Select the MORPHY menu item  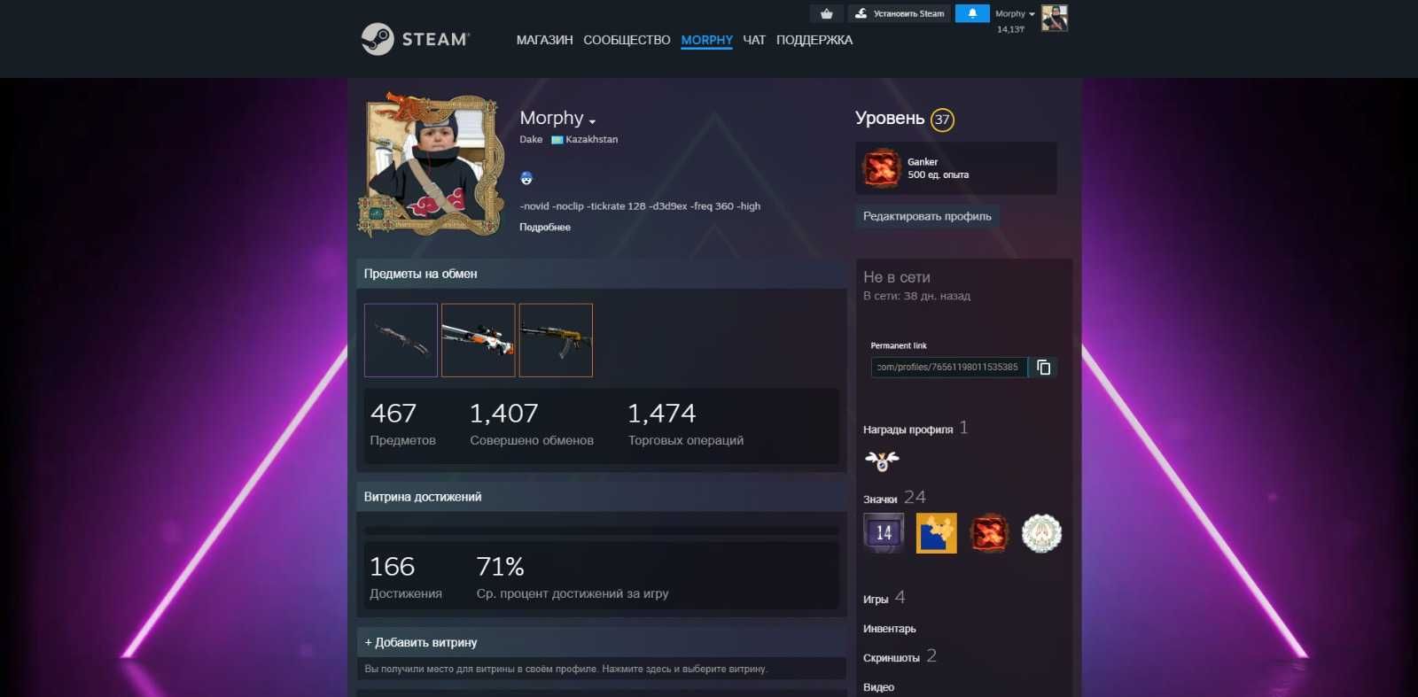pos(706,40)
